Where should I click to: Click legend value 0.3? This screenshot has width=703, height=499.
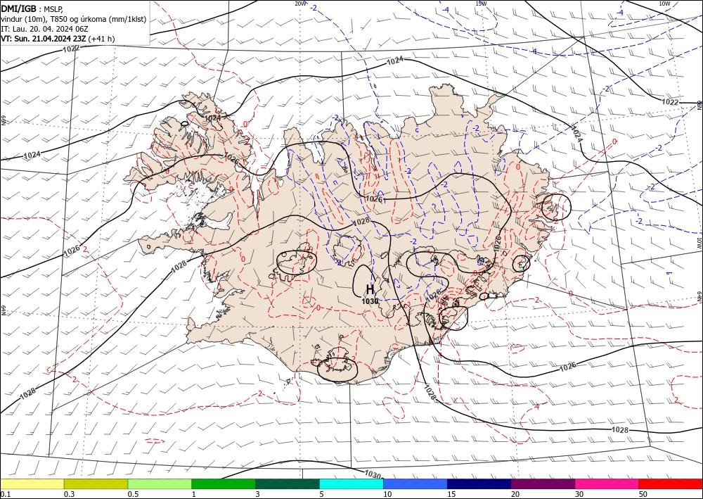[x=69, y=494]
